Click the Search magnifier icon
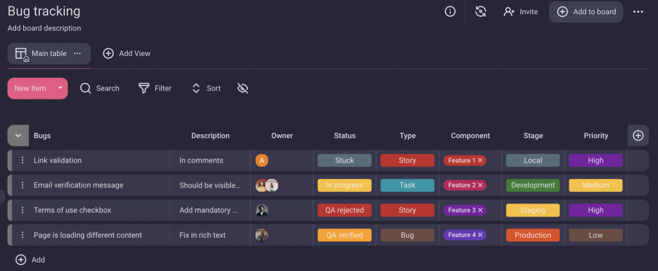Screen dimensions: 658x271 coord(85,89)
